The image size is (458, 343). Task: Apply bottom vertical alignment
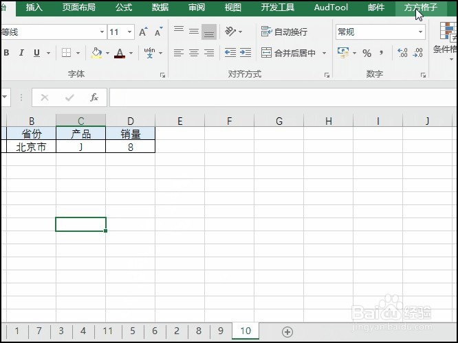(209, 32)
